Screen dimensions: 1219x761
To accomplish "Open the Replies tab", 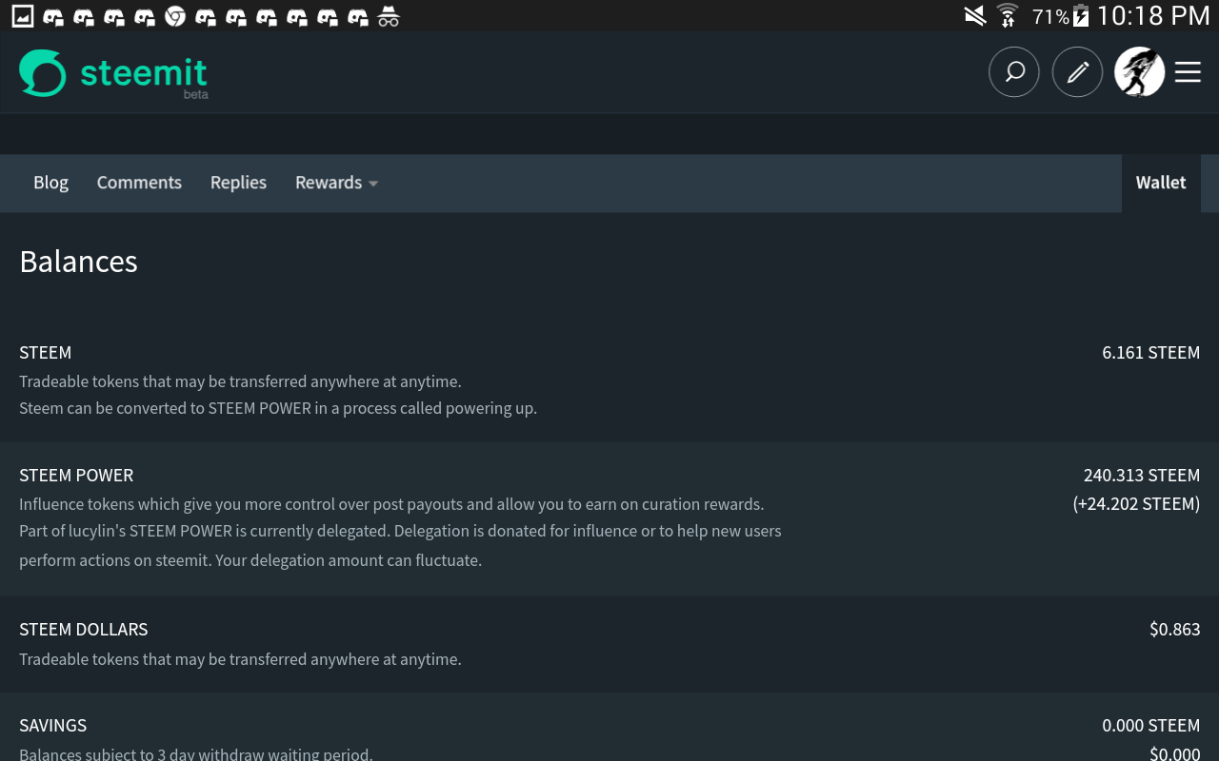I will (238, 183).
